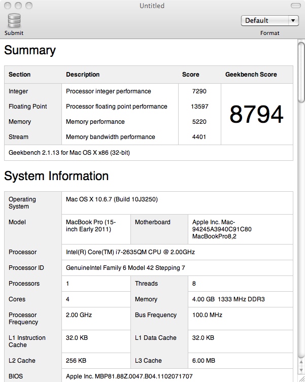
Task: Click the Geekbench Score column header
Action: pyautogui.click(x=251, y=74)
